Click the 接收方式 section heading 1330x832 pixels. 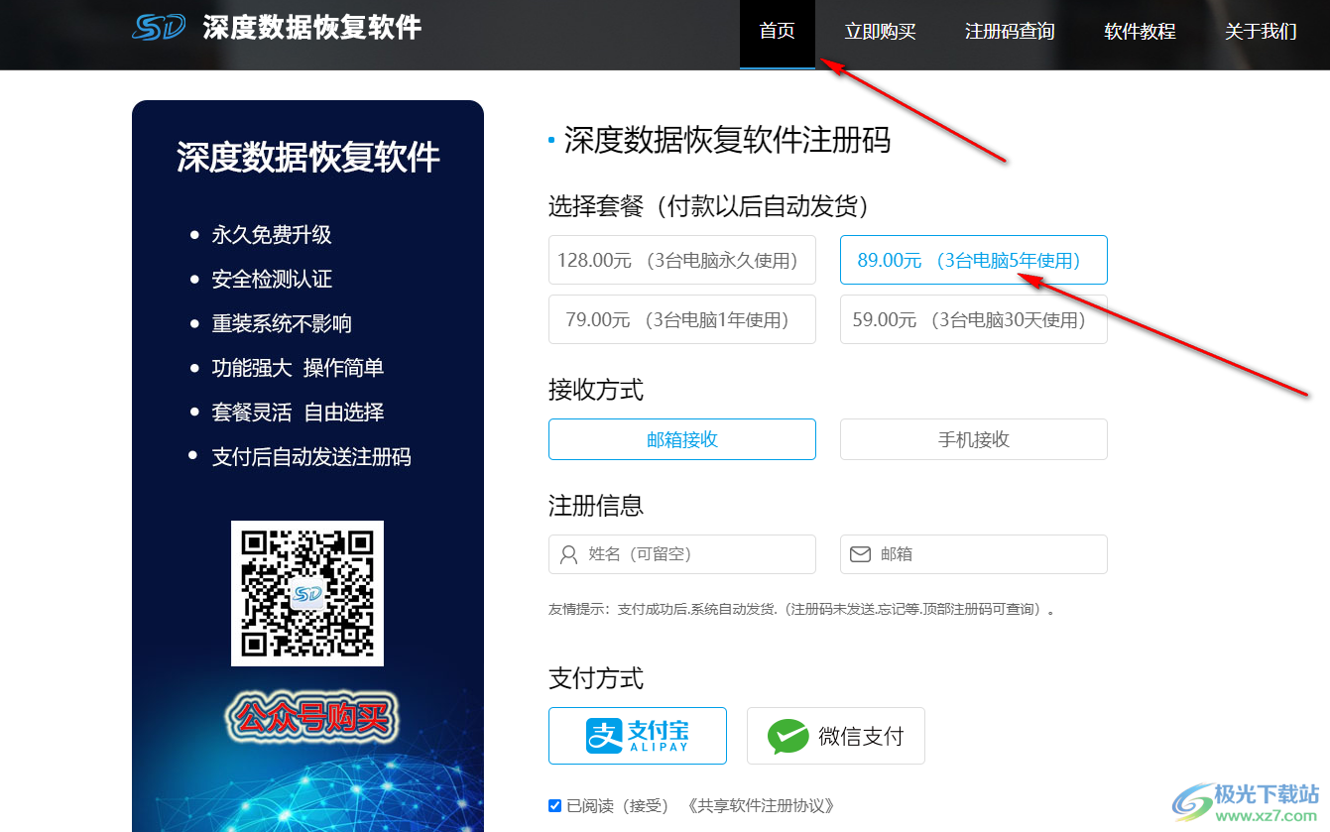coord(596,390)
